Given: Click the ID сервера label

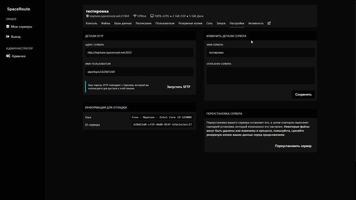Looking at the screenshot, I should tap(92, 124).
